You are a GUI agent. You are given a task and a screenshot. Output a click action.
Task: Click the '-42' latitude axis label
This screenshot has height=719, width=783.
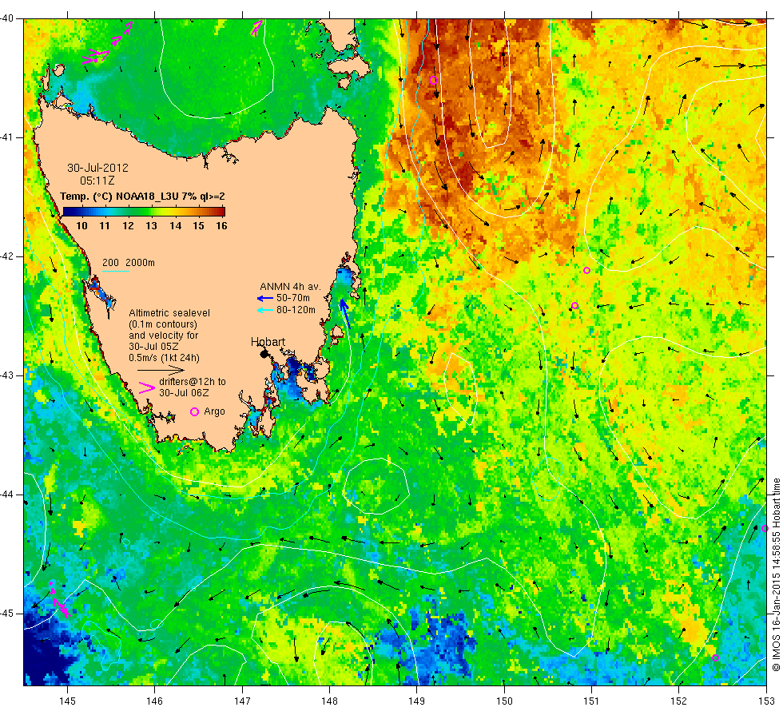[7, 256]
